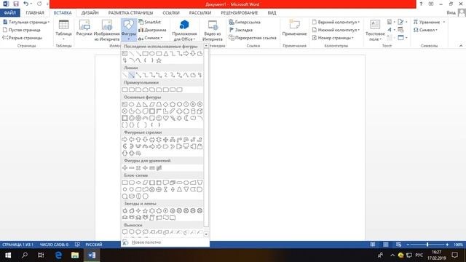
Task: Open the Нижний колонтитул dropdown
Action: click(x=336, y=30)
